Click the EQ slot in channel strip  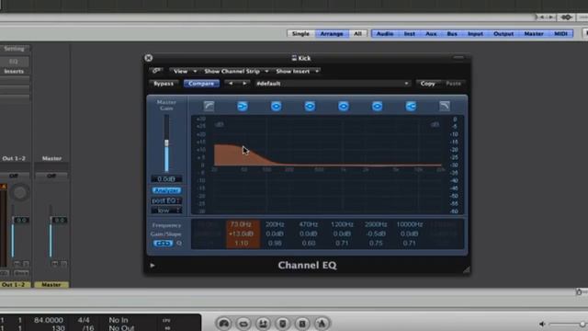(14, 62)
